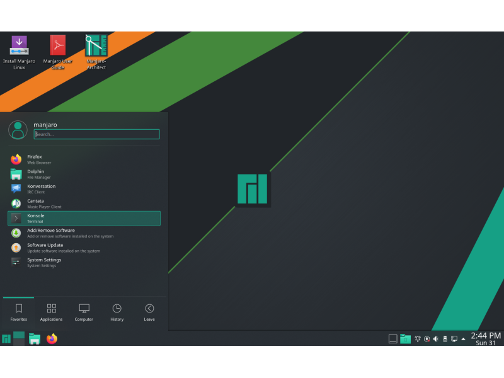Open removable devices USB tray icon

(445, 339)
